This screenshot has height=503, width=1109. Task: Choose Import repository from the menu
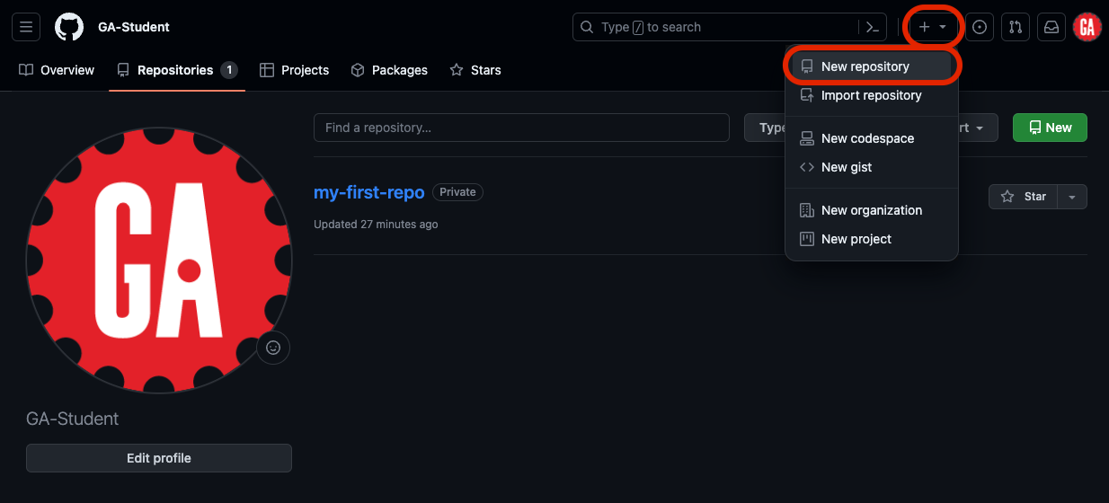(x=872, y=95)
